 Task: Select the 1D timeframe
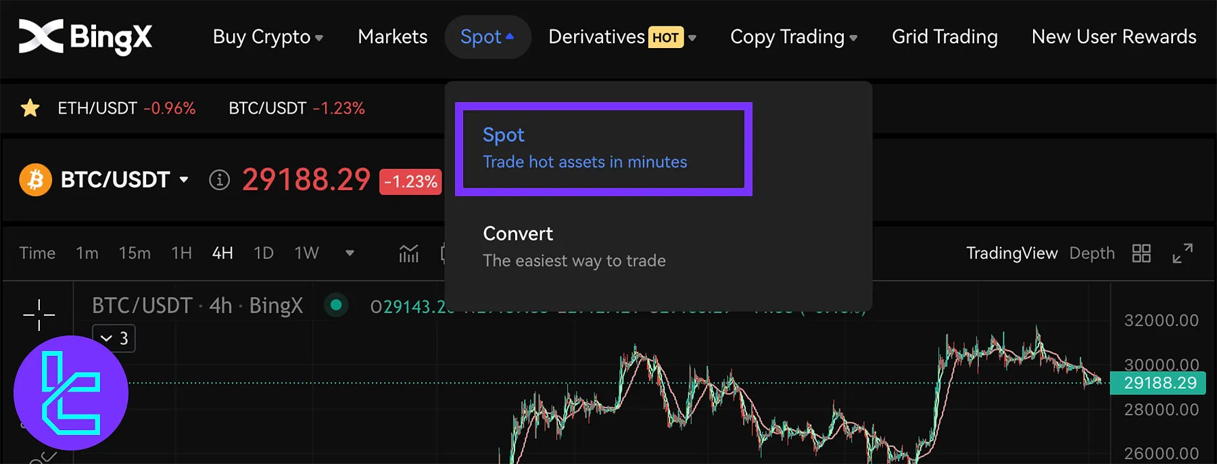point(263,254)
